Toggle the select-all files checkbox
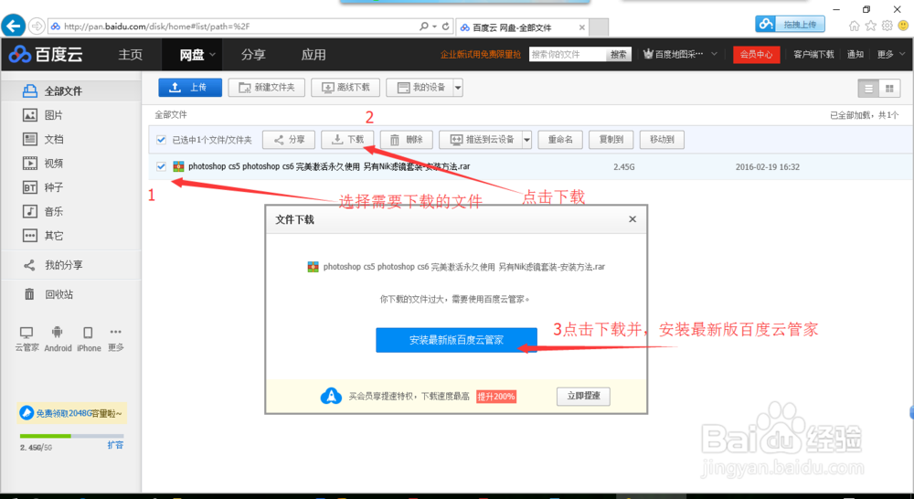The height and width of the screenshot is (499, 914). 162,140
